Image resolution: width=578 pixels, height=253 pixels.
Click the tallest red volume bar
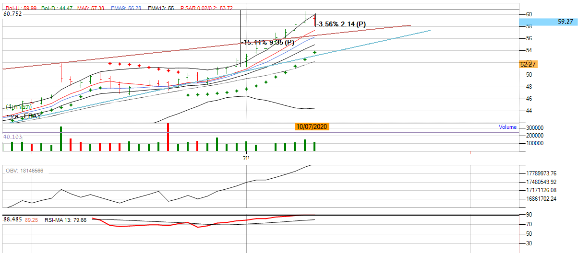[x=168, y=137]
